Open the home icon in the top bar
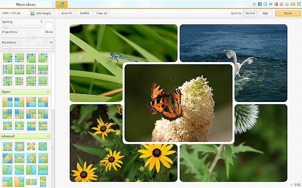 tap(254, 4)
